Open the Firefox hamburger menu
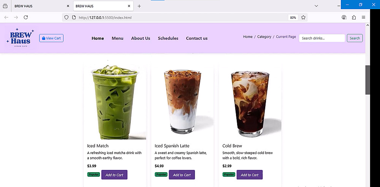This screenshot has width=380, height=187. (363, 17)
